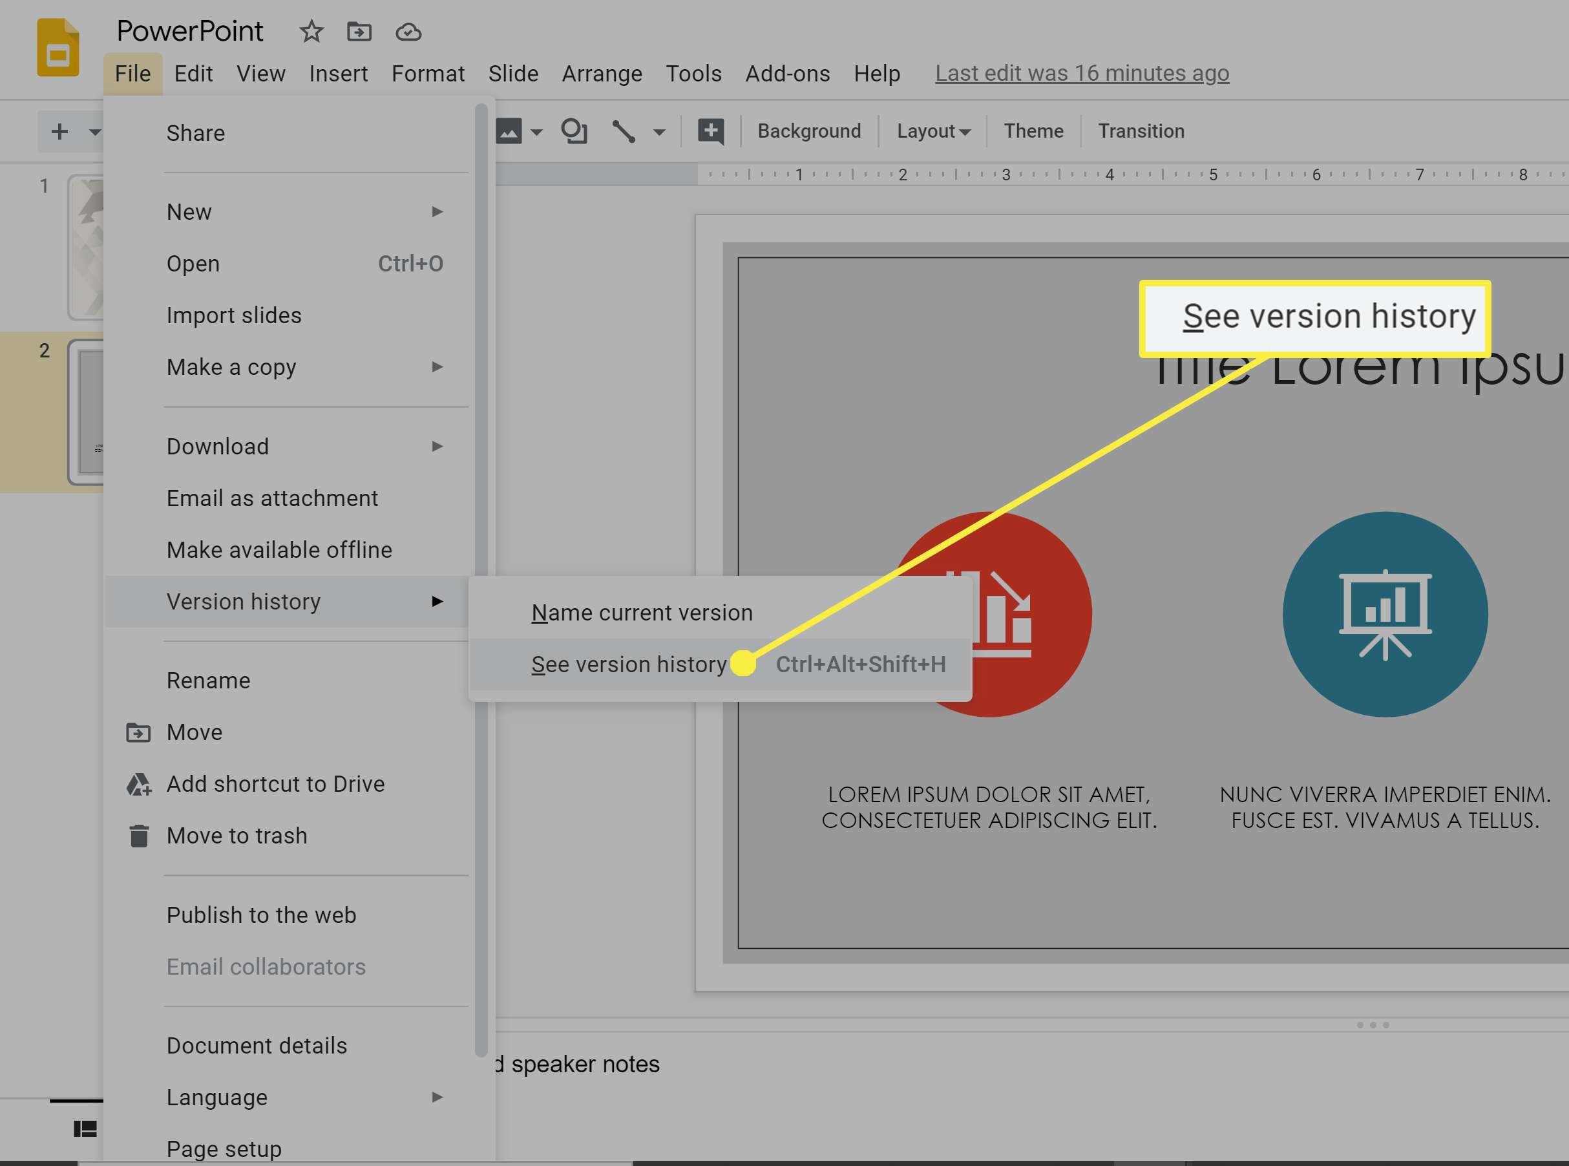1569x1166 pixels.
Task: Click the new slide plus button
Action: coord(60,131)
